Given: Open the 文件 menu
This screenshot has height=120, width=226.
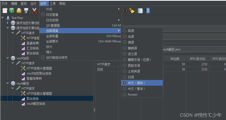Looking at the screenshot, I should (5, 4).
